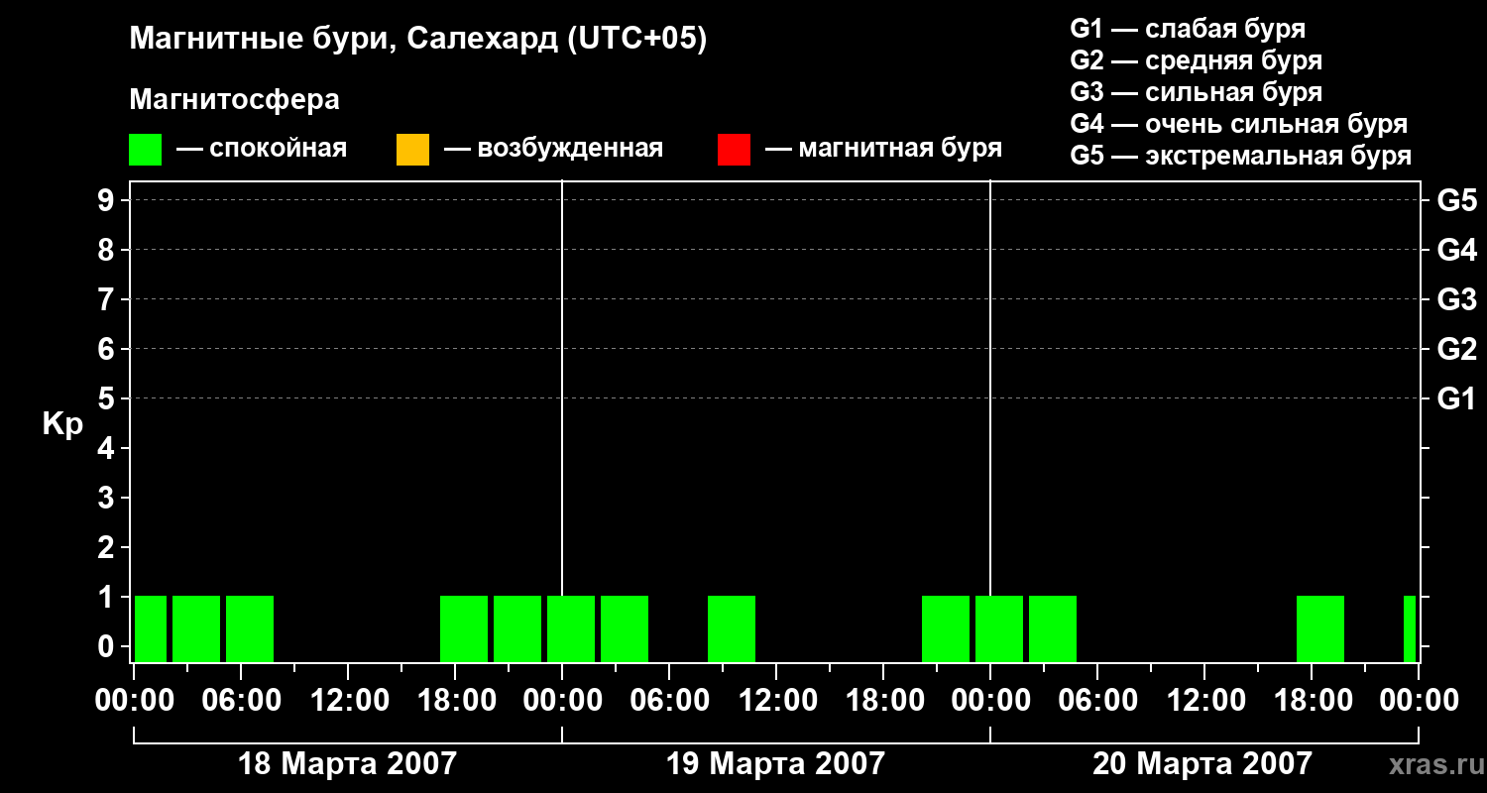Click the green 'спокойная' legend swatch
This screenshot has height=793, width=1487.
(146, 149)
